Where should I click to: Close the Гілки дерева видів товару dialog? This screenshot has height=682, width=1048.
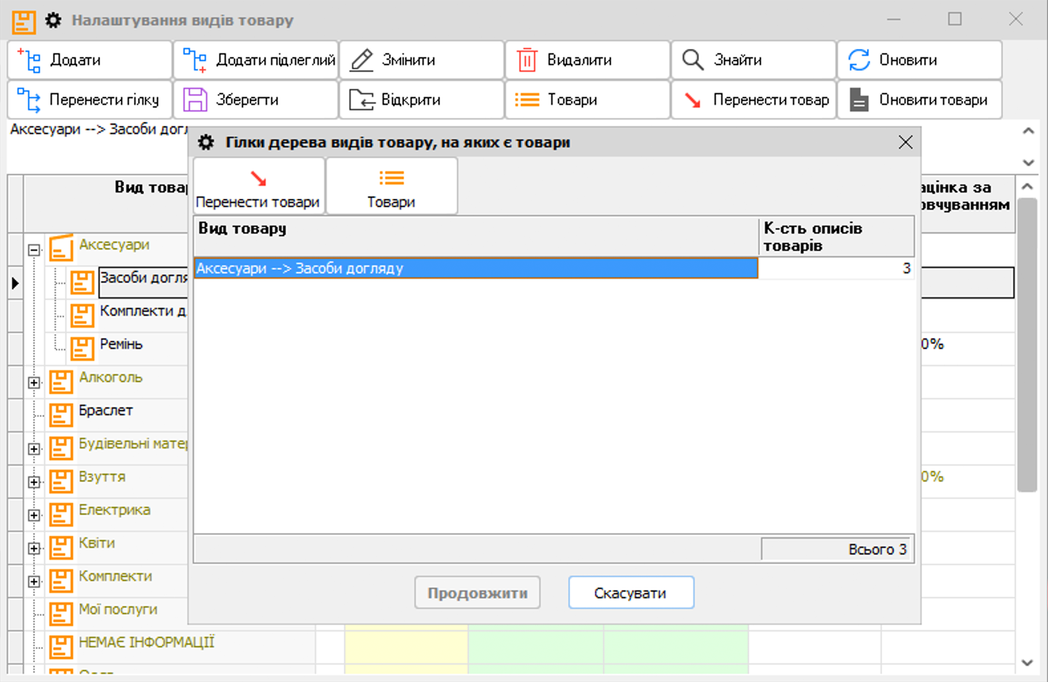tap(905, 143)
